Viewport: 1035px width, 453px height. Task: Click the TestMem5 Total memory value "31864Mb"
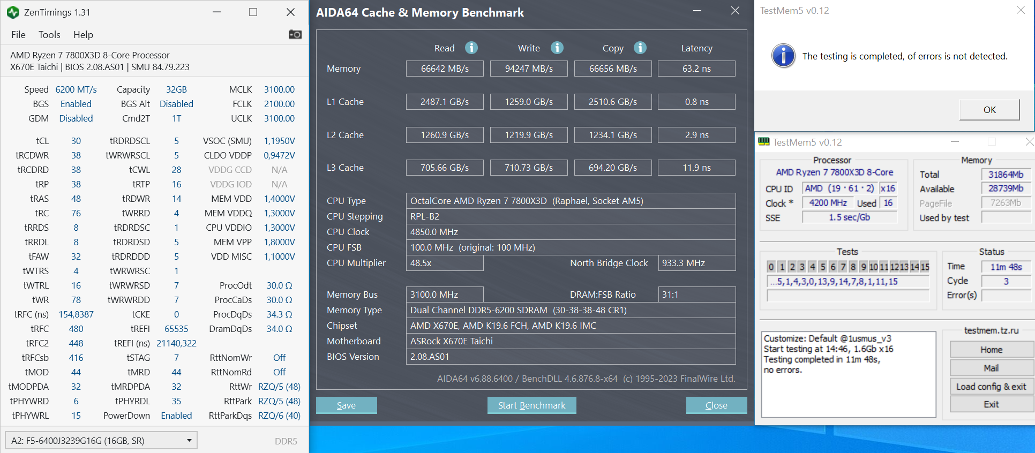[1006, 175]
